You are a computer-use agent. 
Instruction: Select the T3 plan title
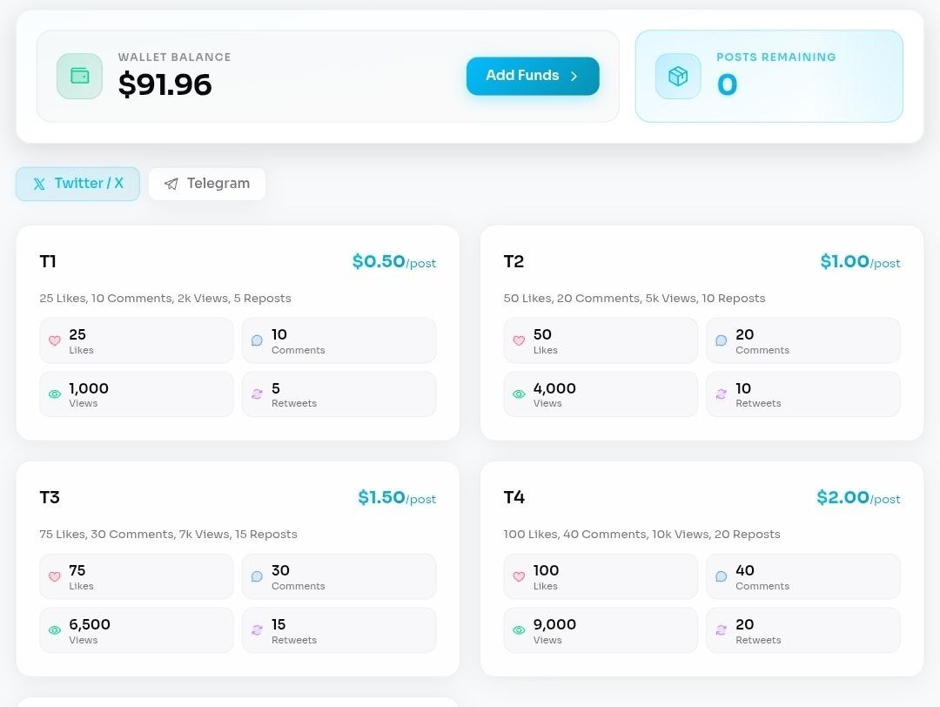(50, 498)
